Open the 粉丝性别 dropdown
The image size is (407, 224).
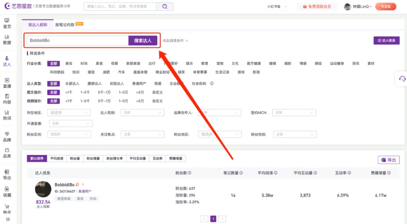point(295,134)
